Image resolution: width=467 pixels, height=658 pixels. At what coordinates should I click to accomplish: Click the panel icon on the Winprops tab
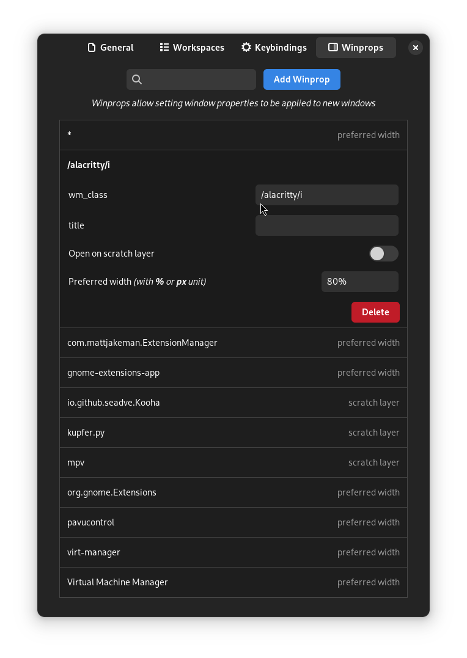(333, 47)
